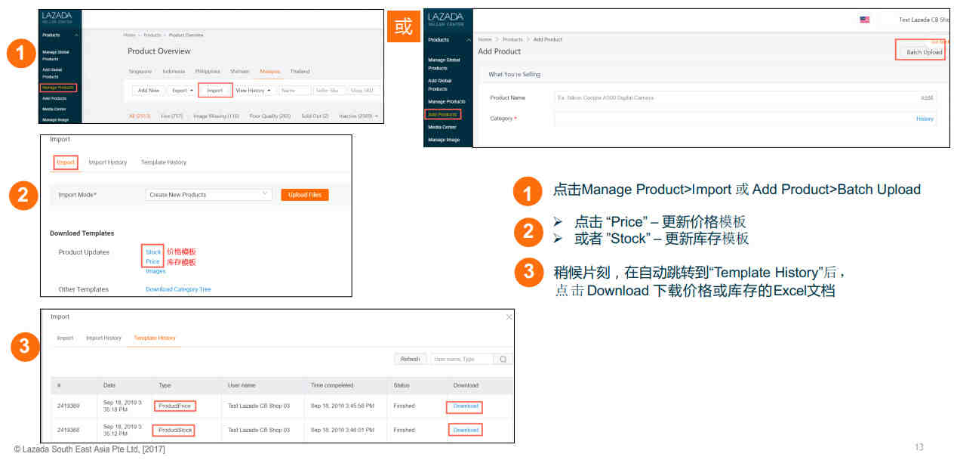
Task: Expand the Export dropdown
Action: [x=183, y=91]
